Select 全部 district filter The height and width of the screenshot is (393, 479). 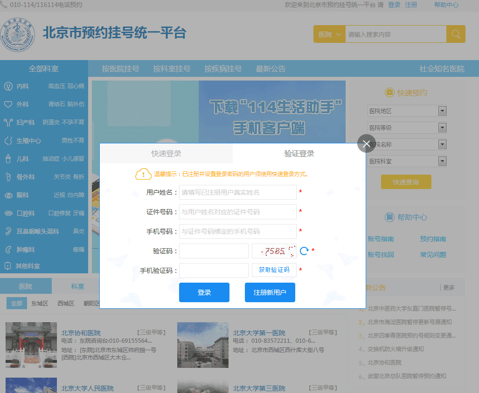17,303
